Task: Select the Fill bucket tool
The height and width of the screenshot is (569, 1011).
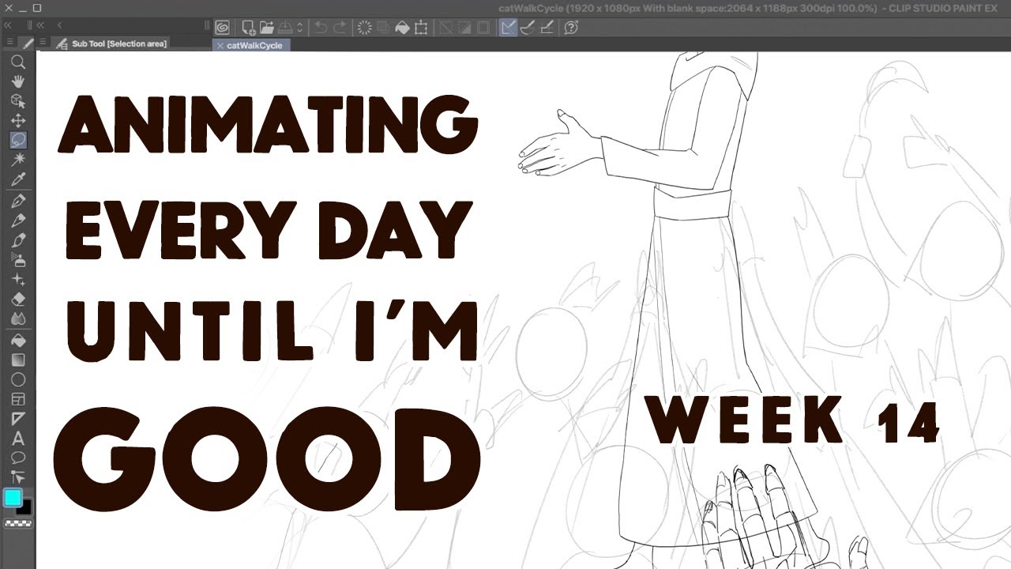Action: point(18,341)
